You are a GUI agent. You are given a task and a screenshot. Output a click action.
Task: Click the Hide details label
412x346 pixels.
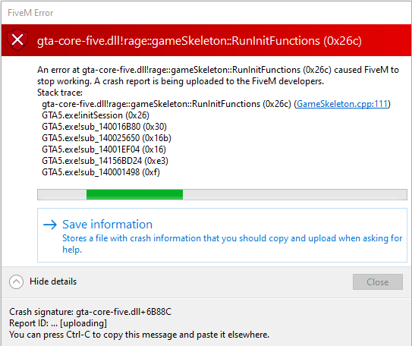point(53,282)
